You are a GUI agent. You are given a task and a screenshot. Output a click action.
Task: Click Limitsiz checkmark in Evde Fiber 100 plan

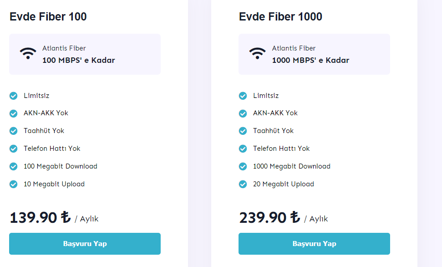[14, 96]
